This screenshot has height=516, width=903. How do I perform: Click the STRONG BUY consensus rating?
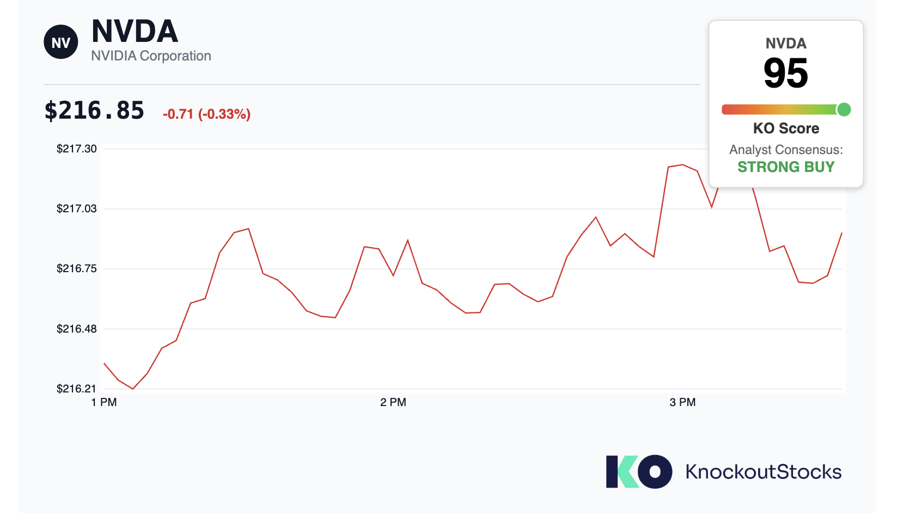click(786, 167)
